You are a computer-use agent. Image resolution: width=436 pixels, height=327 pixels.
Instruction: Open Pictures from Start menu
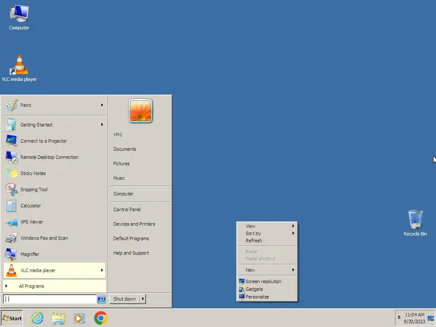(121, 163)
